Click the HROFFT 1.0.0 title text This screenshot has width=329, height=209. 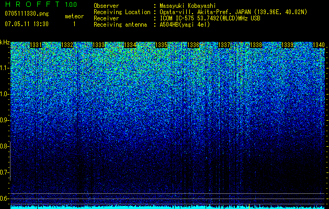tap(41, 4)
